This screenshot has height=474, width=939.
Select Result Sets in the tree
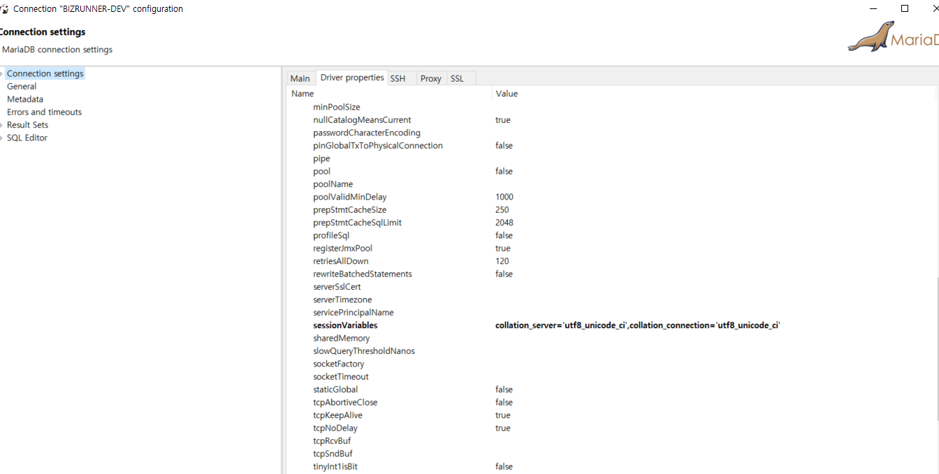pyautogui.click(x=27, y=125)
